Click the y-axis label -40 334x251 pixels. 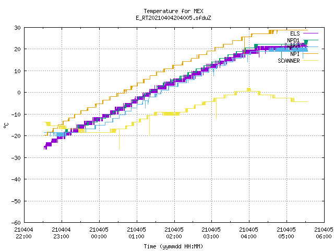[16, 179]
